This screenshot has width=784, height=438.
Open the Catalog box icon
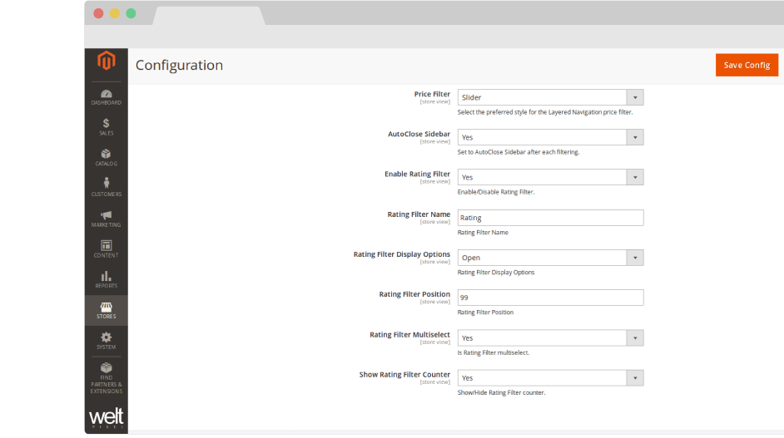[x=106, y=157]
